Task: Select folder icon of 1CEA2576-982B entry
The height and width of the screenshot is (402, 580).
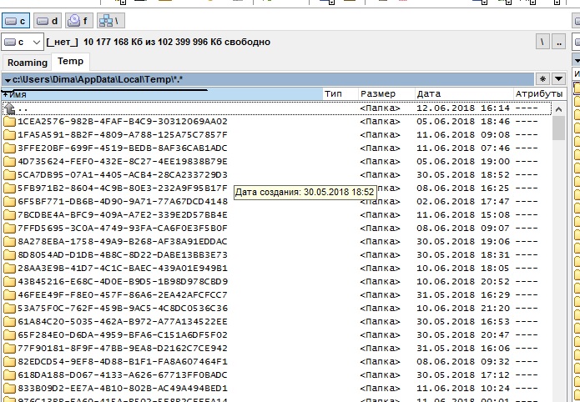Action: (x=10, y=122)
